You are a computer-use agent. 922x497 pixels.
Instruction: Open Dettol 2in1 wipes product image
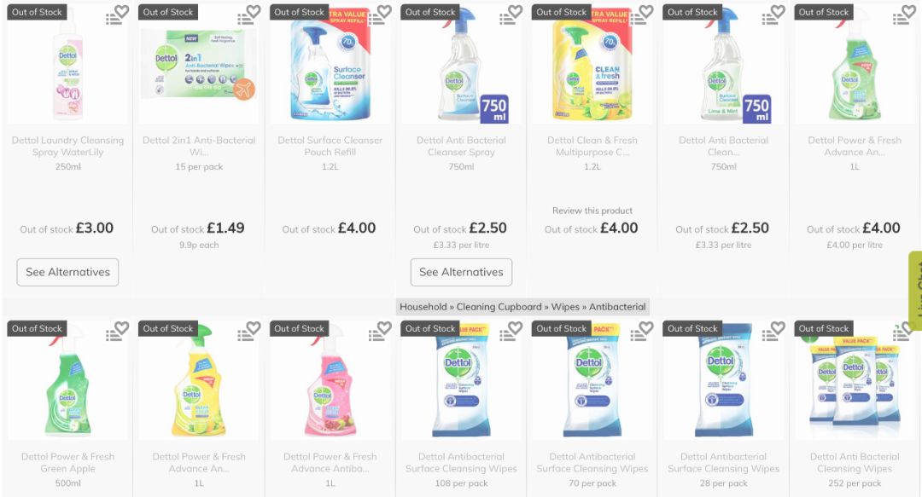[x=199, y=65]
